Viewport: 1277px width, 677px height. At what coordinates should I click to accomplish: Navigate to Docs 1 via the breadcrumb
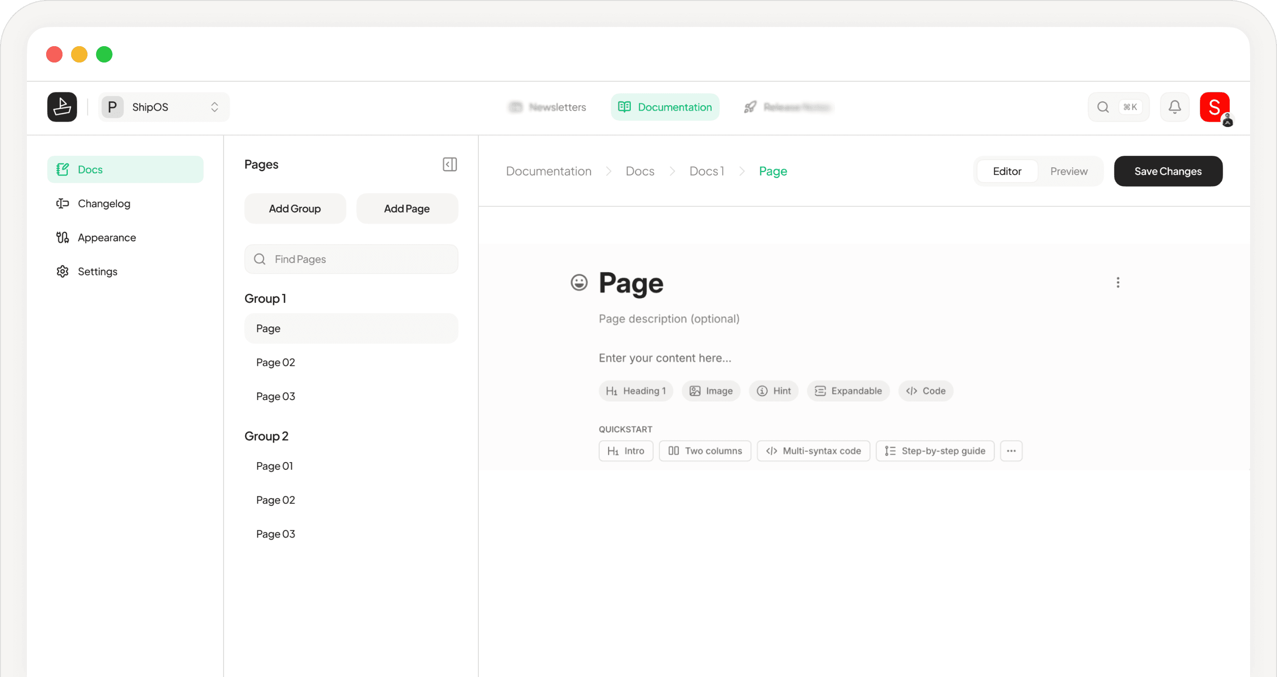(706, 171)
